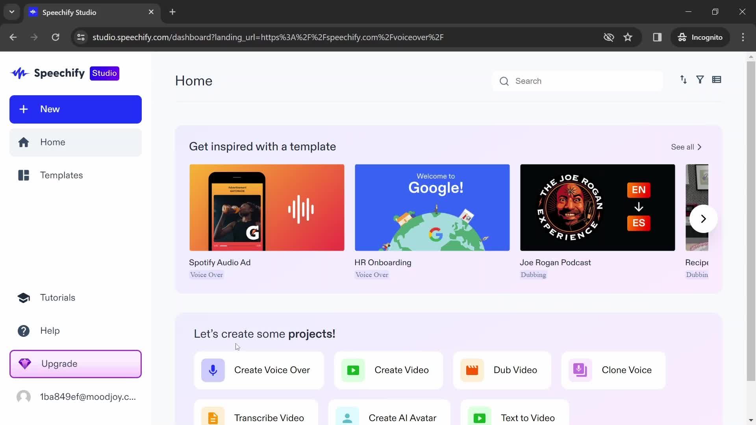The width and height of the screenshot is (756, 425).
Task: Click the clapperboard icon for Dub Video
Action: pyautogui.click(x=472, y=370)
